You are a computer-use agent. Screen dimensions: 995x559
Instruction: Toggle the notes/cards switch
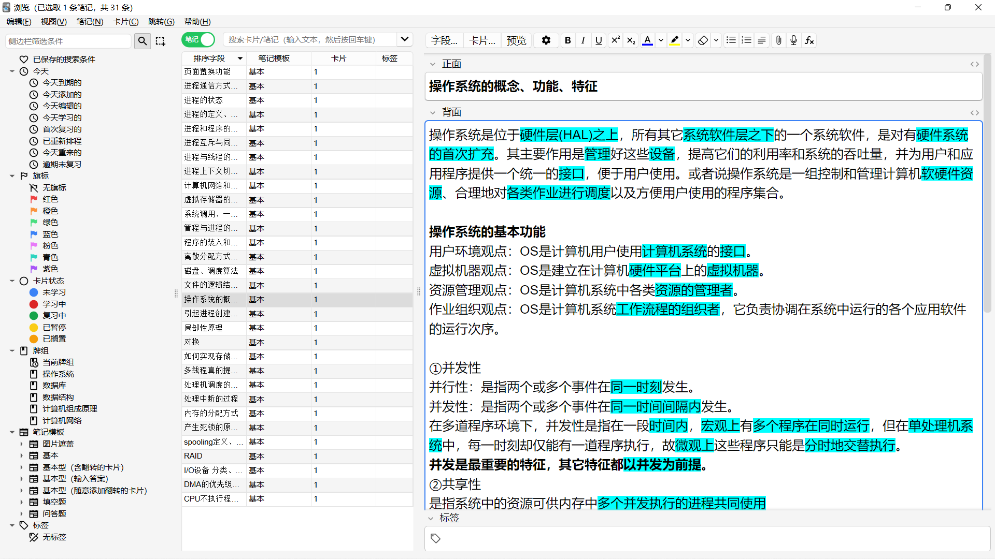coord(198,40)
